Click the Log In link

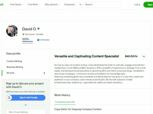(137, 4)
